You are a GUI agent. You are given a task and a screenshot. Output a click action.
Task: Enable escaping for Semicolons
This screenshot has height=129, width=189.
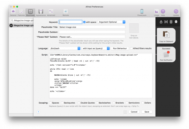(127, 103)
